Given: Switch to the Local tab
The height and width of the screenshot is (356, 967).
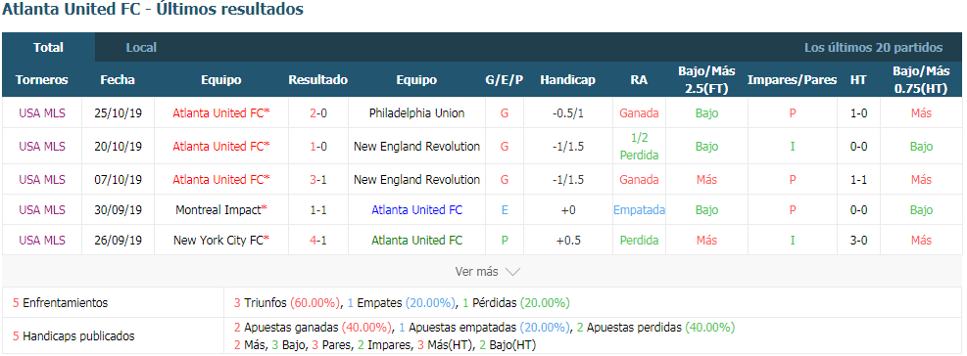Looking at the screenshot, I should pos(141,47).
